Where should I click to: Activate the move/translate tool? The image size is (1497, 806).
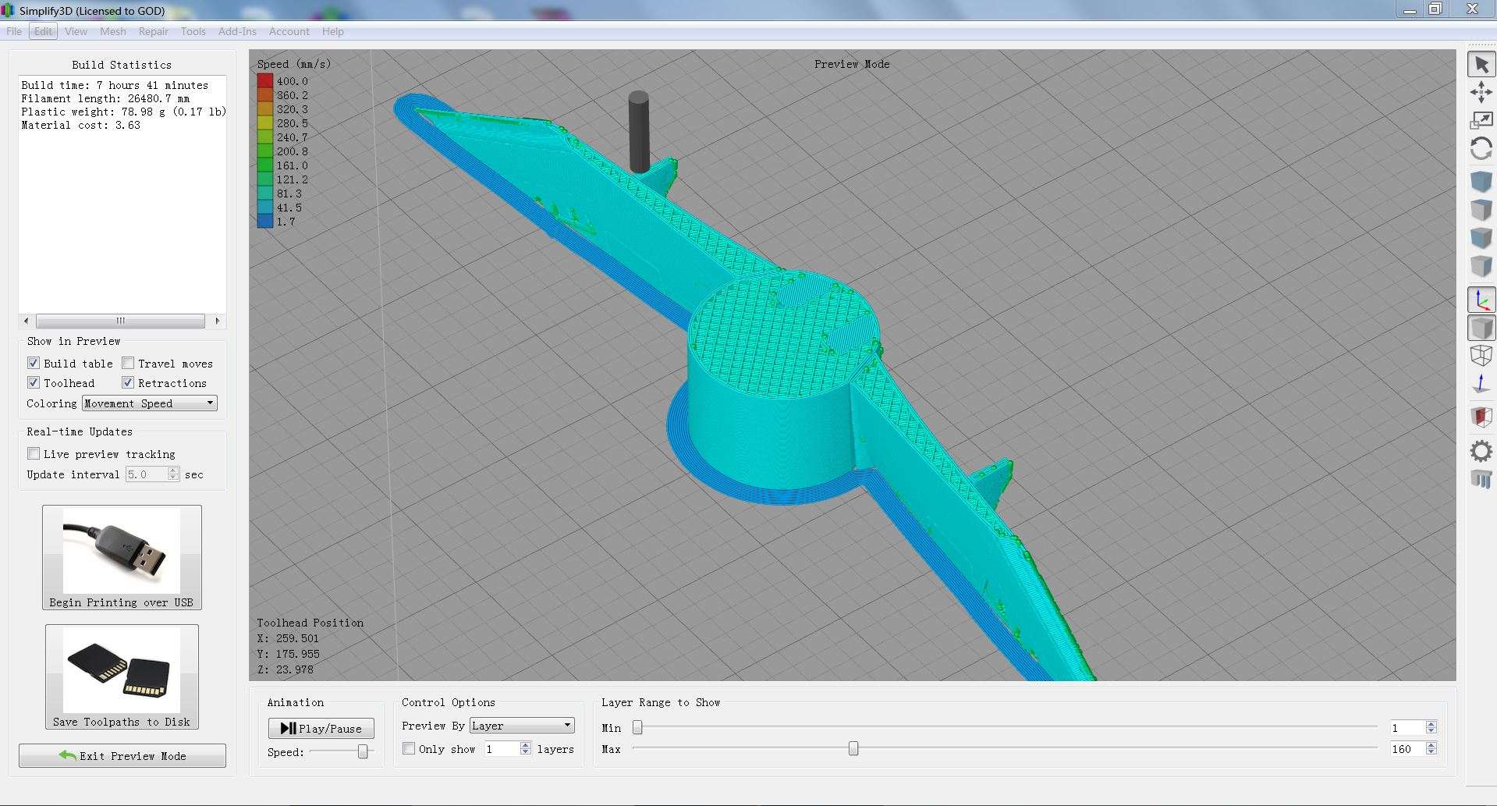pyautogui.click(x=1481, y=93)
